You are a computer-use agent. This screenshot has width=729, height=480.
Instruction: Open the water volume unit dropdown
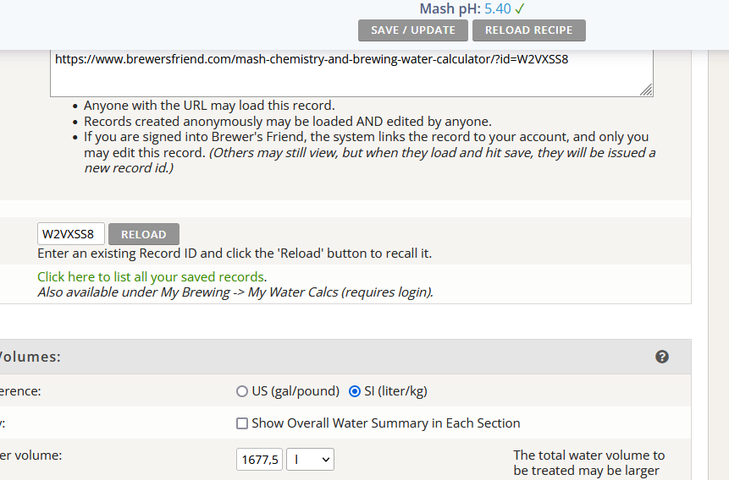310,460
